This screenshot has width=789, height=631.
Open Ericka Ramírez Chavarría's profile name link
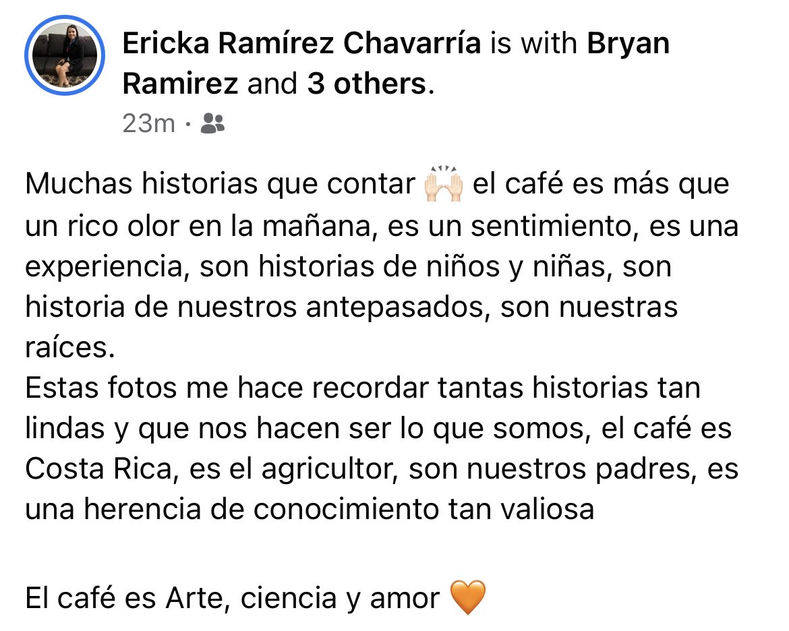[302, 42]
